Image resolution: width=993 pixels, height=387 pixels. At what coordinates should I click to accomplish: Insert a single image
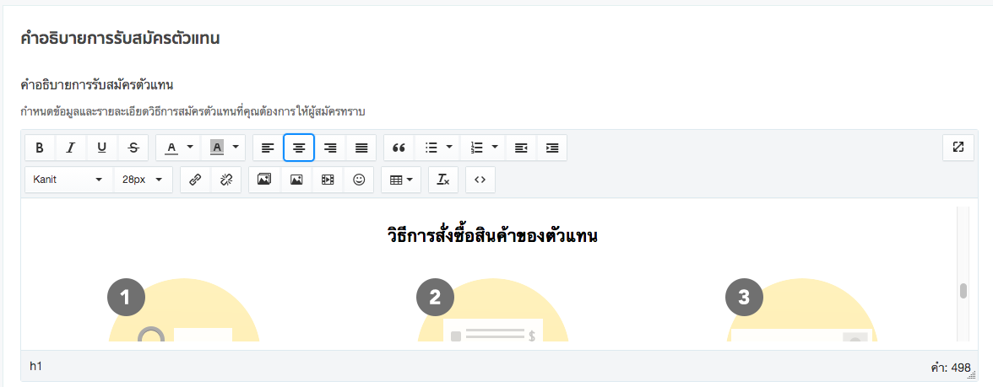click(x=296, y=180)
